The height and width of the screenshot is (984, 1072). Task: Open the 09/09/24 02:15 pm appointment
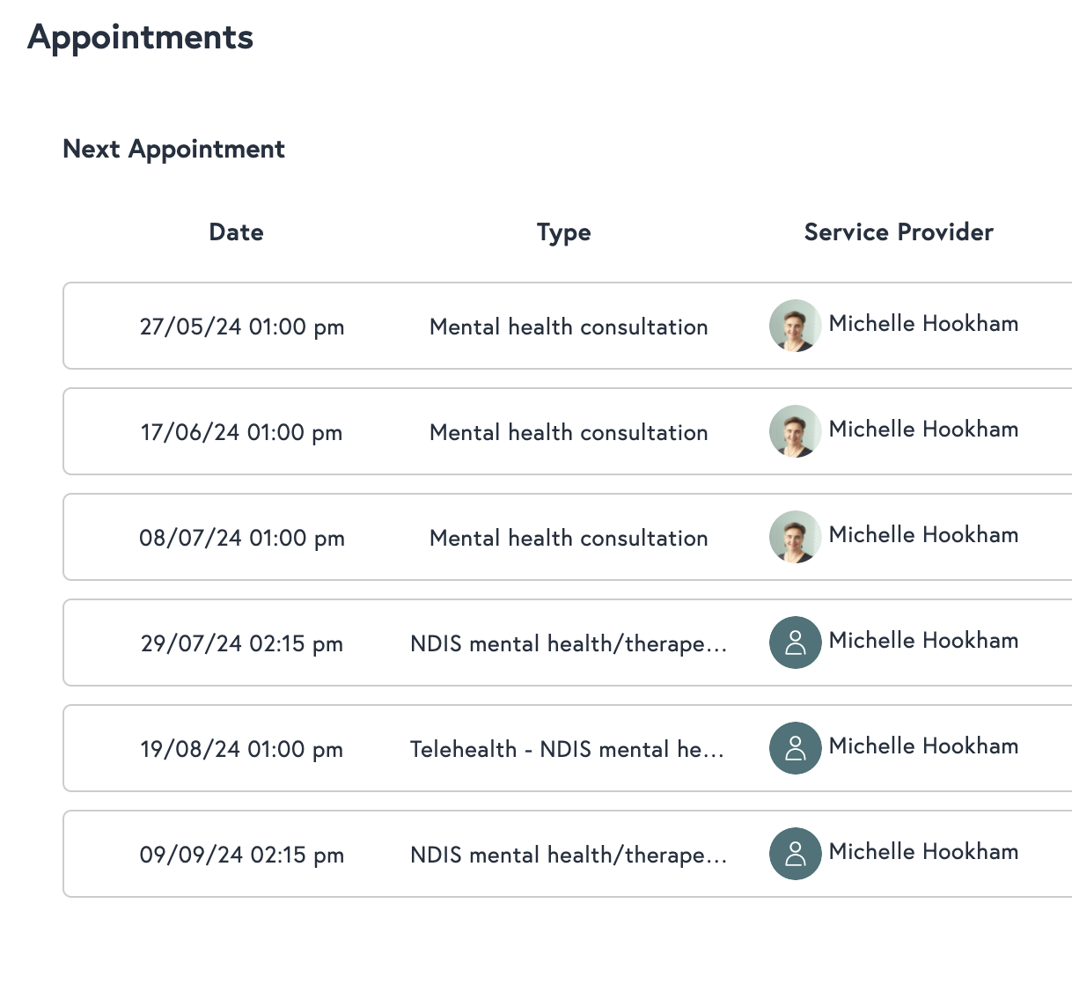coord(242,855)
